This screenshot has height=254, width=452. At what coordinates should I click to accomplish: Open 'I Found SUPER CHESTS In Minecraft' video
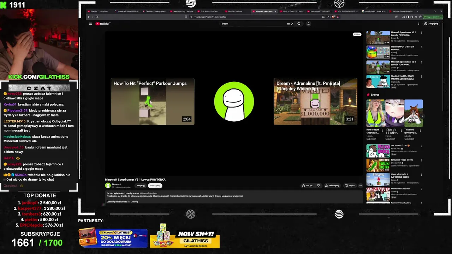click(x=378, y=52)
